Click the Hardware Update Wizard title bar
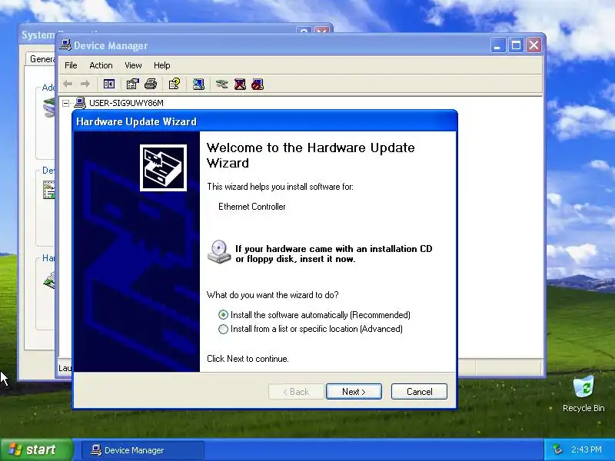Screen dimensions: 615x461 pyautogui.click(x=264, y=121)
